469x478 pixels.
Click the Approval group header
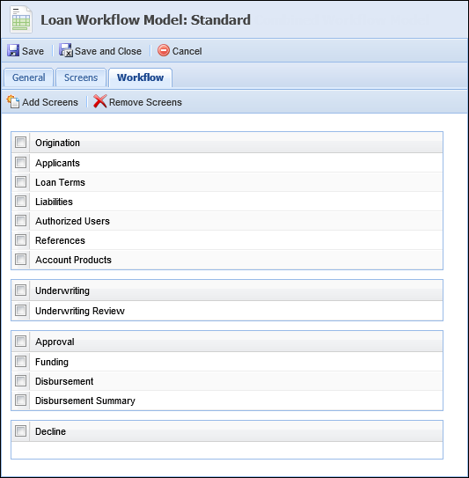click(227, 342)
